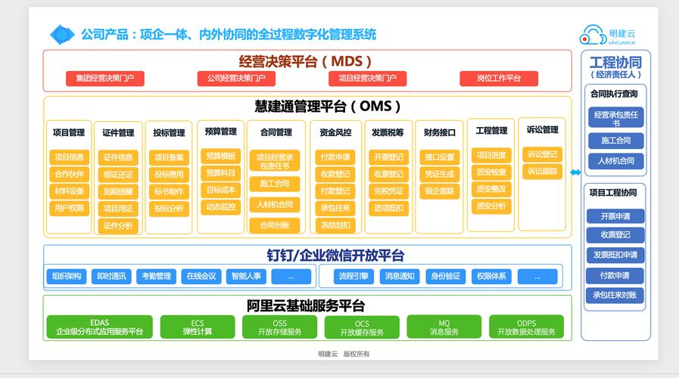The height and width of the screenshot is (378, 679).
Task: Open 诉讼跟踪 in 诉讼管理
Action: [x=542, y=171]
